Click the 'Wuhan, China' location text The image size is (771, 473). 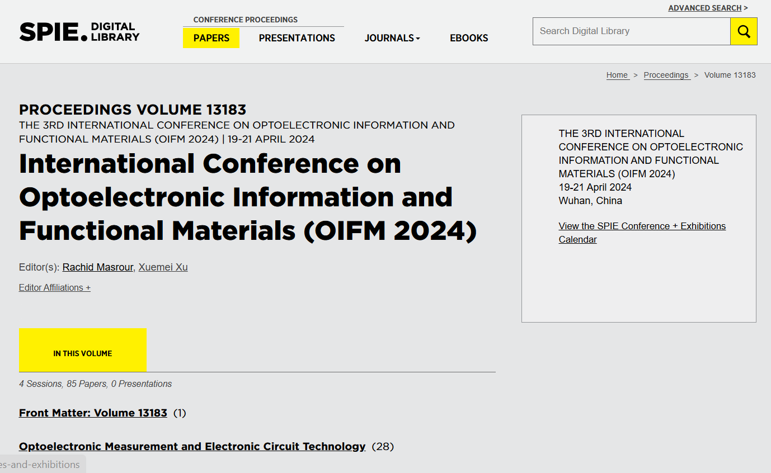pyautogui.click(x=590, y=201)
